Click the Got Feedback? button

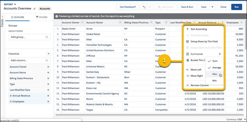[128, 7]
